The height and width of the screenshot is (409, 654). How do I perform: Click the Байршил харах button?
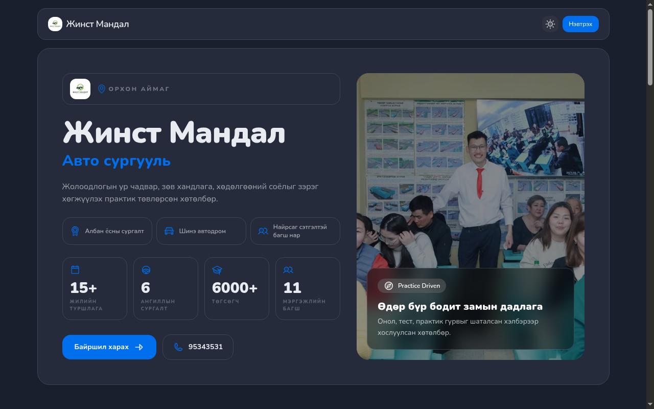click(x=109, y=347)
